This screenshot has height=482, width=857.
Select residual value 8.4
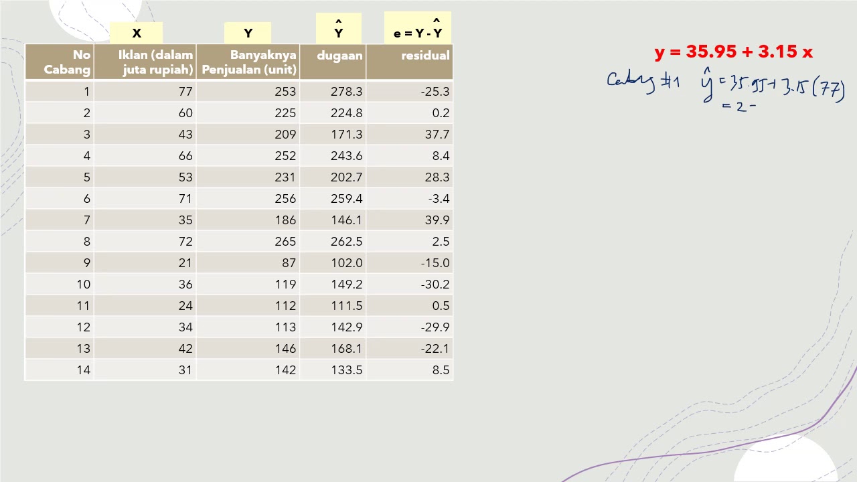point(441,156)
